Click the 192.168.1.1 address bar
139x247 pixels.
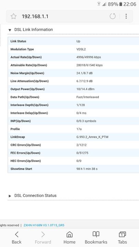(35, 16)
